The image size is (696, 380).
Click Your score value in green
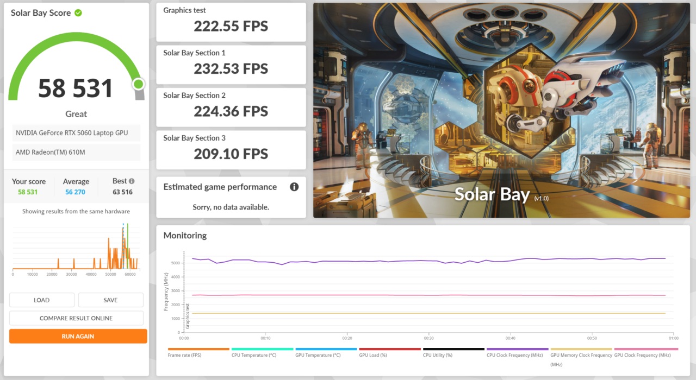[x=28, y=192]
